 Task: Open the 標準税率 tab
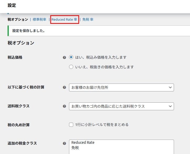pos(39,19)
